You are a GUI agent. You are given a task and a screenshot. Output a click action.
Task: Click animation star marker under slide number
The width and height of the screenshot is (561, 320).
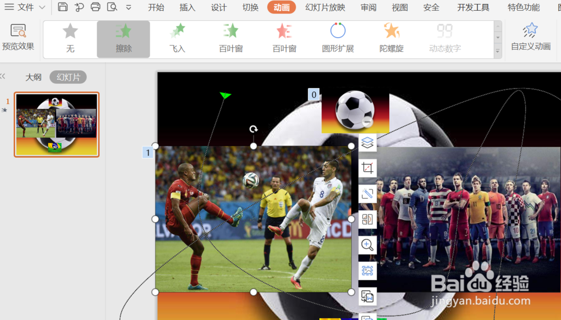tap(4, 110)
